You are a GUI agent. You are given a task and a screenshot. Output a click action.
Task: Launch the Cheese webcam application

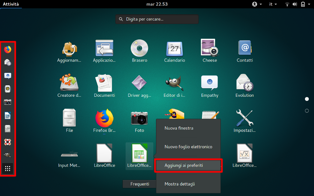(x=210, y=48)
